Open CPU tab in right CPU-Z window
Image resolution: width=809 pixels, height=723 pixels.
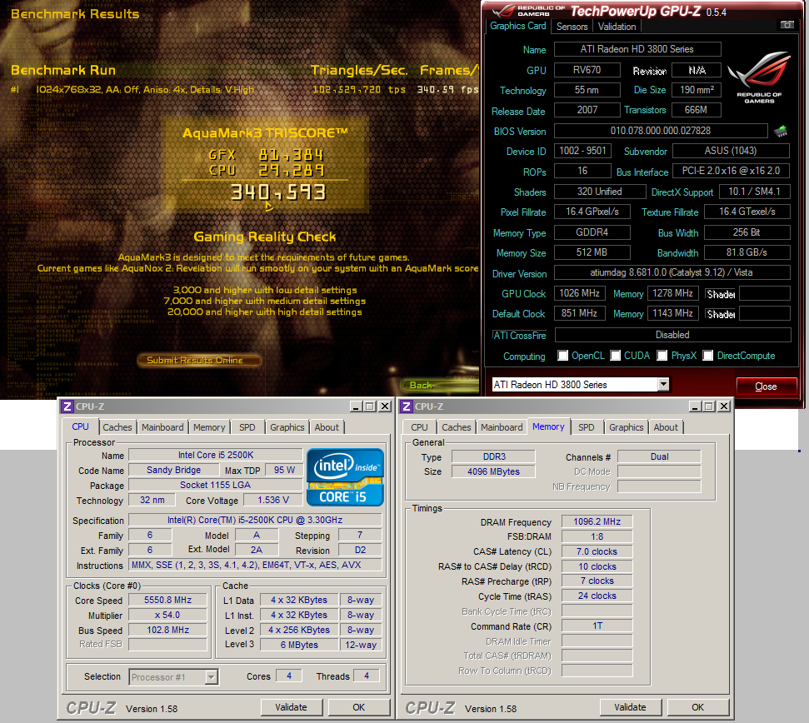coord(419,427)
